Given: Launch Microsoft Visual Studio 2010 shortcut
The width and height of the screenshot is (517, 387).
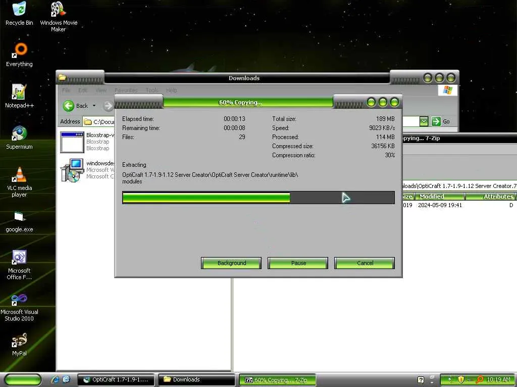Looking at the screenshot, I should (19, 307).
